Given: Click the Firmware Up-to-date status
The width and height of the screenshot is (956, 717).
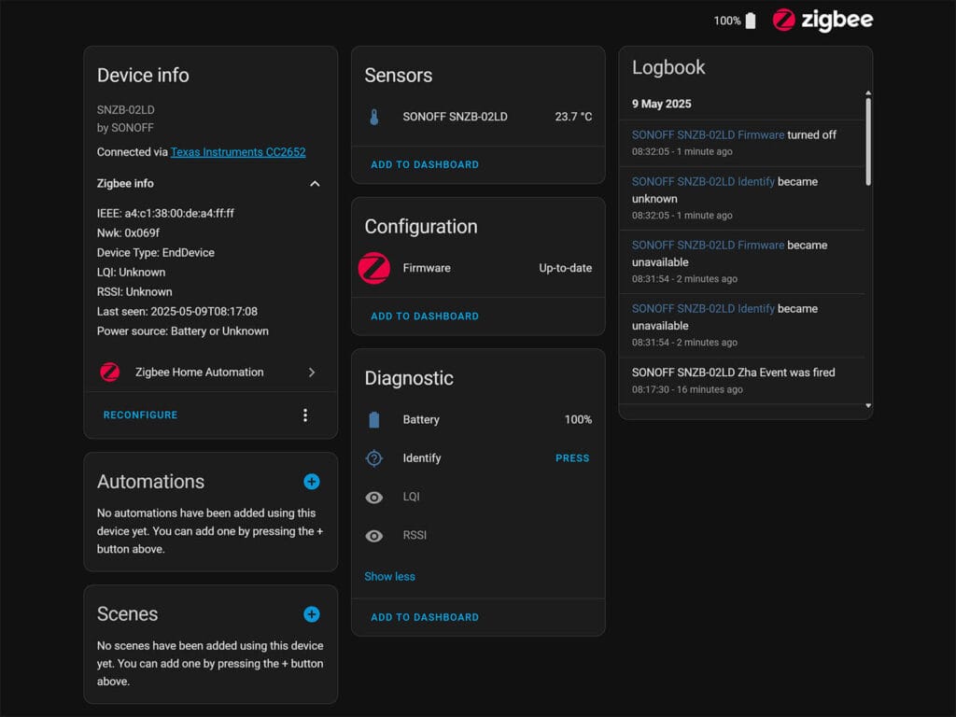Looking at the screenshot, I should 565,268.
